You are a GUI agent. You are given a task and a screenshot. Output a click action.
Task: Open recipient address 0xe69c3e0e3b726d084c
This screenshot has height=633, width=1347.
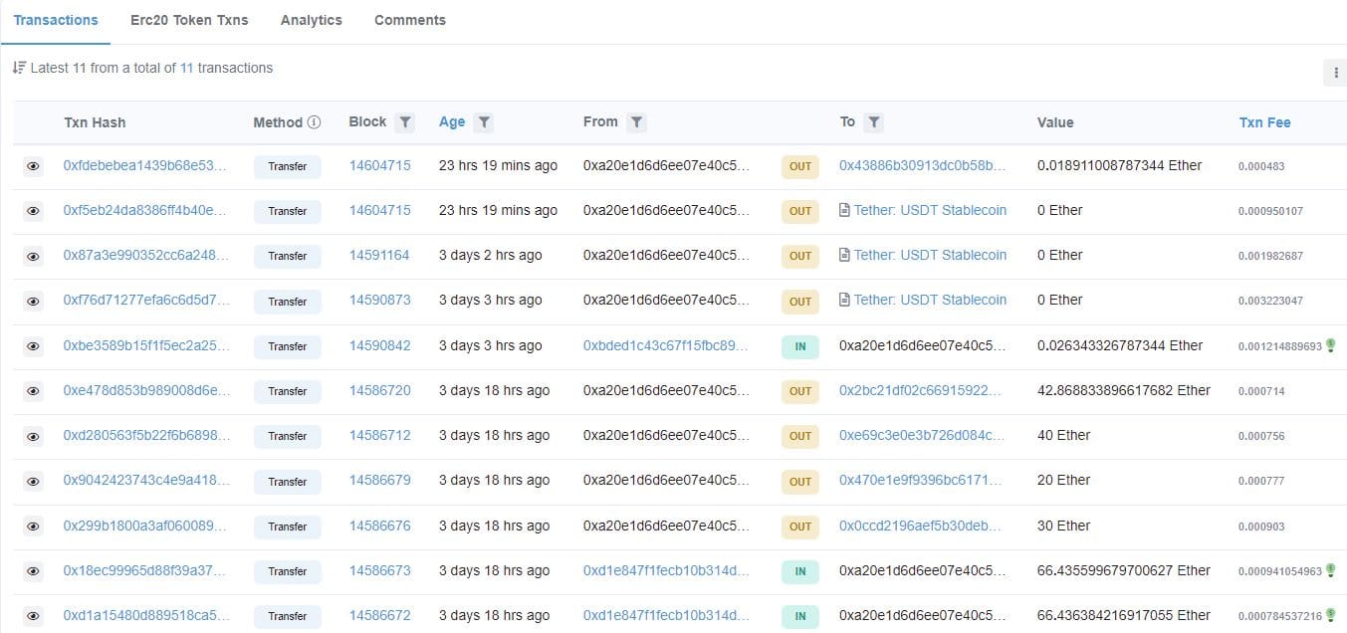[x=922, y=435]
